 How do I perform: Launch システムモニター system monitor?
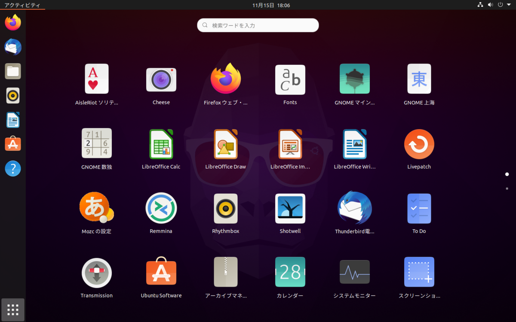[355, 272]
